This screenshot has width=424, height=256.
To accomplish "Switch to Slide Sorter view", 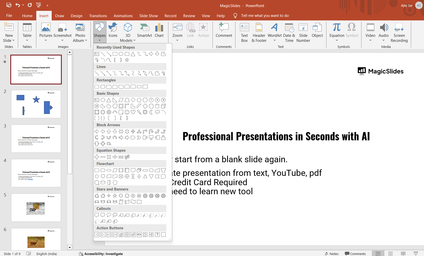I will (x=390, y=254).
